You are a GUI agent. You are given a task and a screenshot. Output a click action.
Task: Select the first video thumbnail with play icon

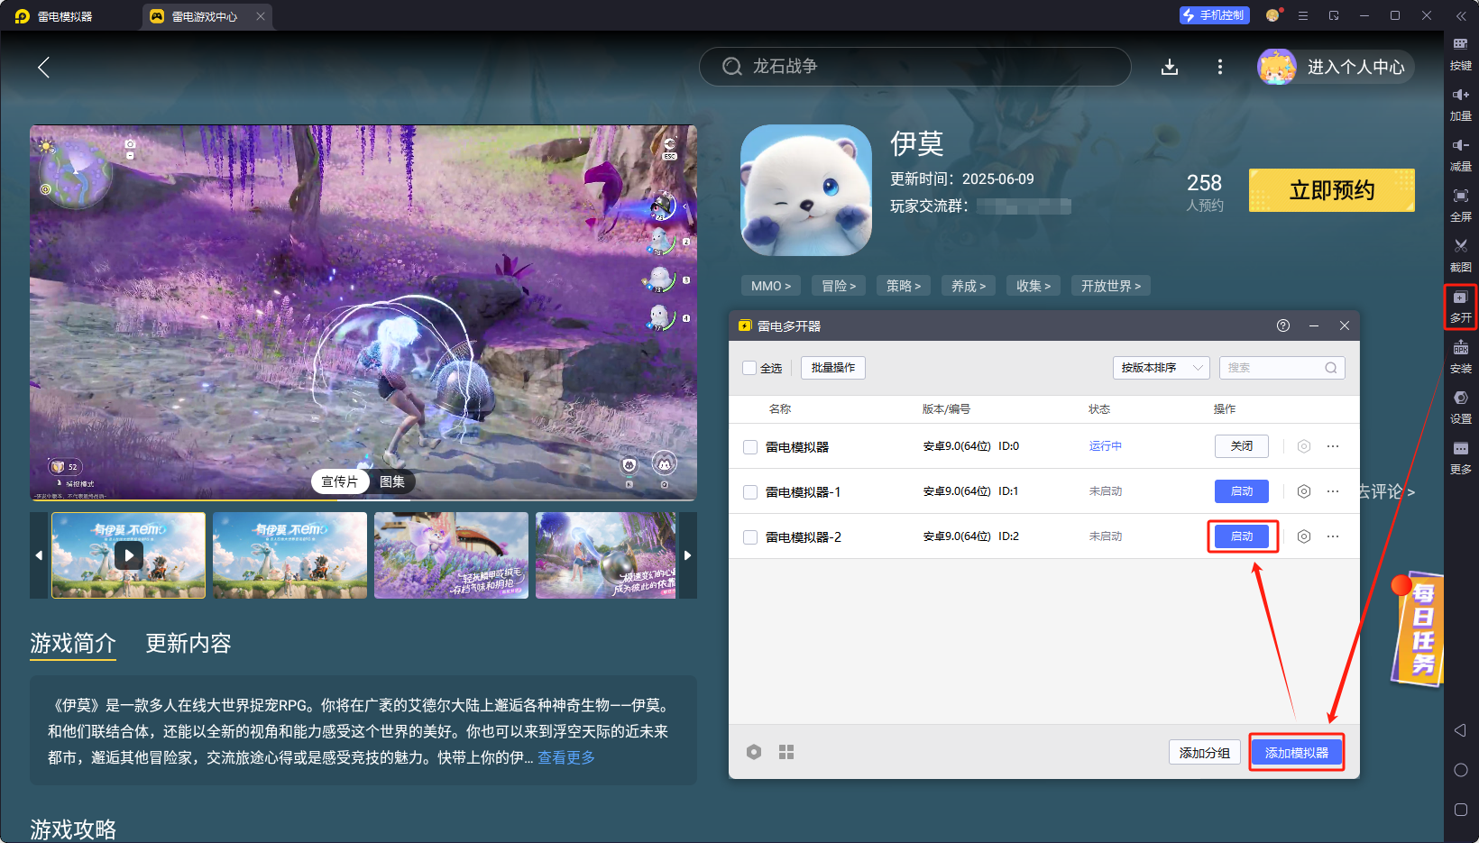tap(129, 555)
